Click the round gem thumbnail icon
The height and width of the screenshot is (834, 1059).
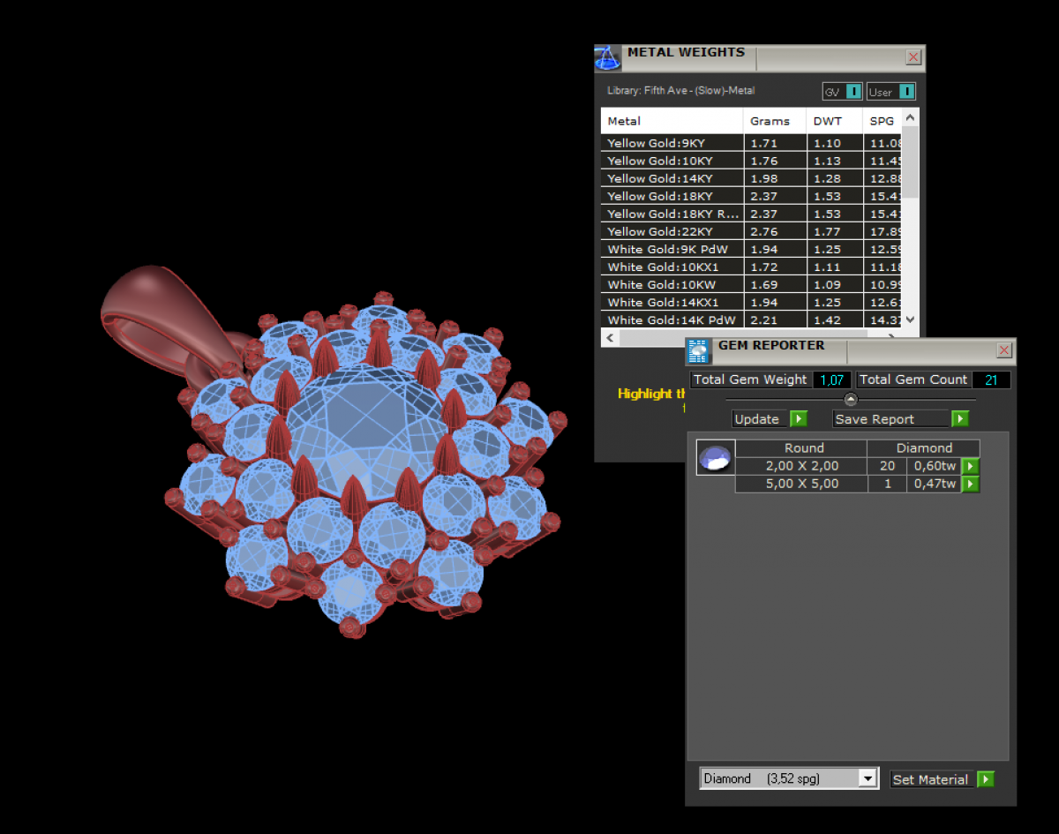coord(714,458)
